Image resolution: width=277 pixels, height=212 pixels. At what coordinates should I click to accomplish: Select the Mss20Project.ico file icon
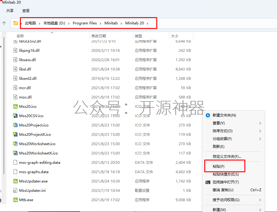tap(15, 125)
